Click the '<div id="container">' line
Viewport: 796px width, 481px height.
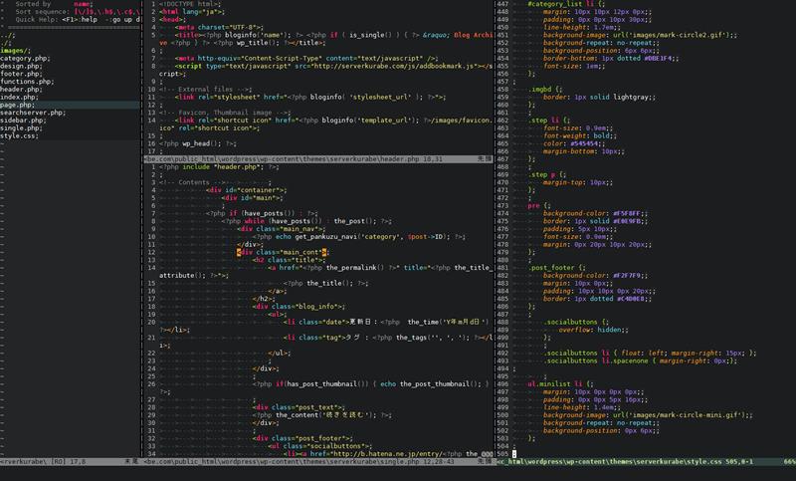click(x=247, y=190)
